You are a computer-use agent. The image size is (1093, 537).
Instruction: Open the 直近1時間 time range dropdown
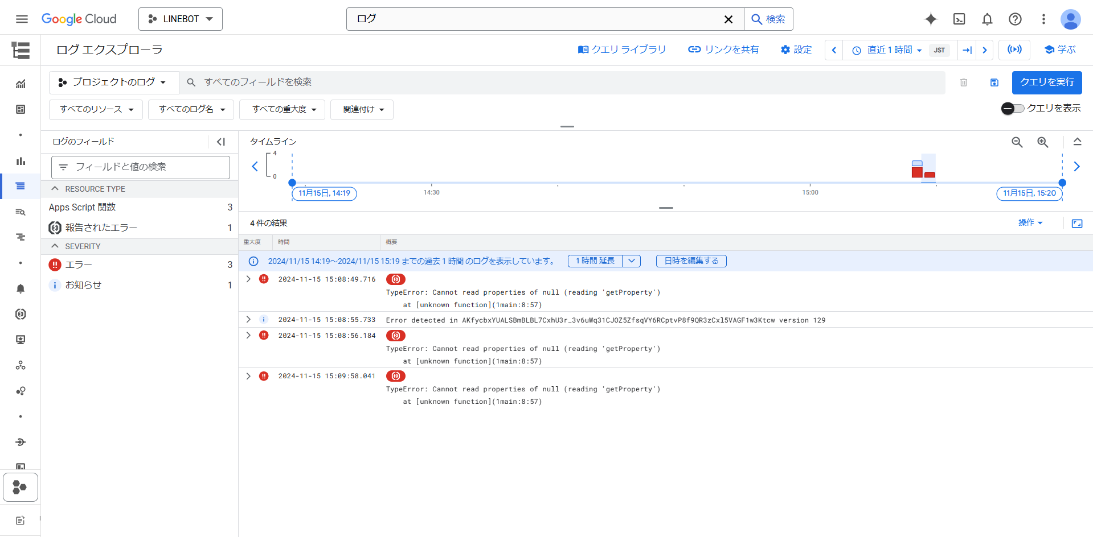click(900, 50)
